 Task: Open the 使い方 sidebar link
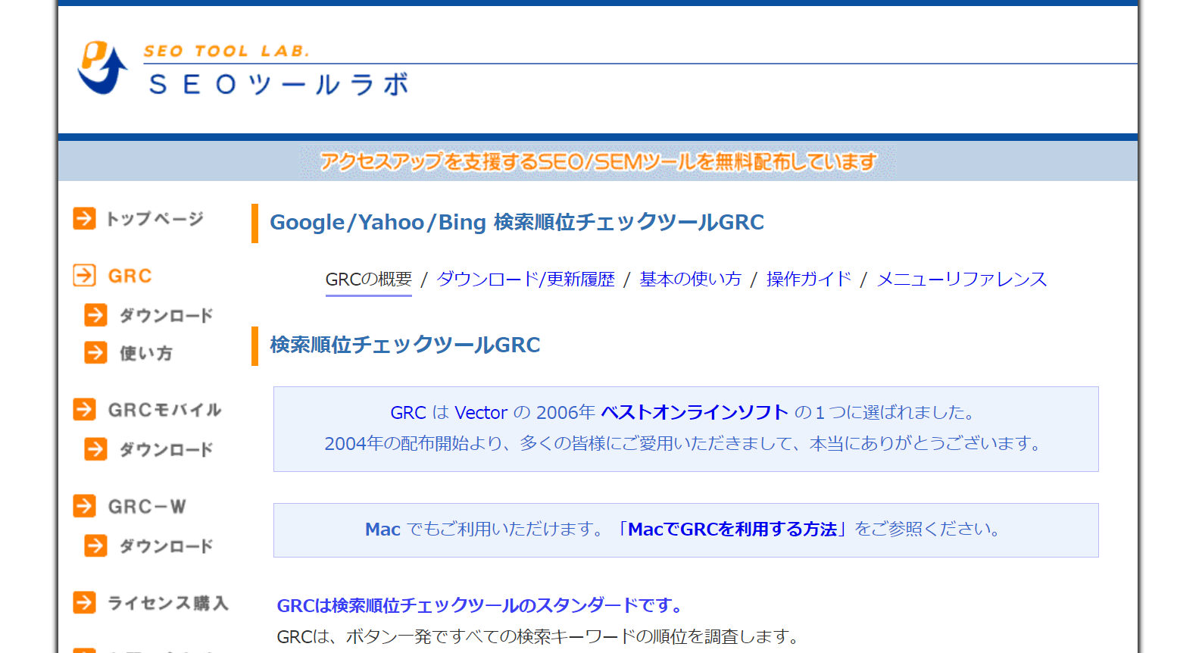[145, 353]
